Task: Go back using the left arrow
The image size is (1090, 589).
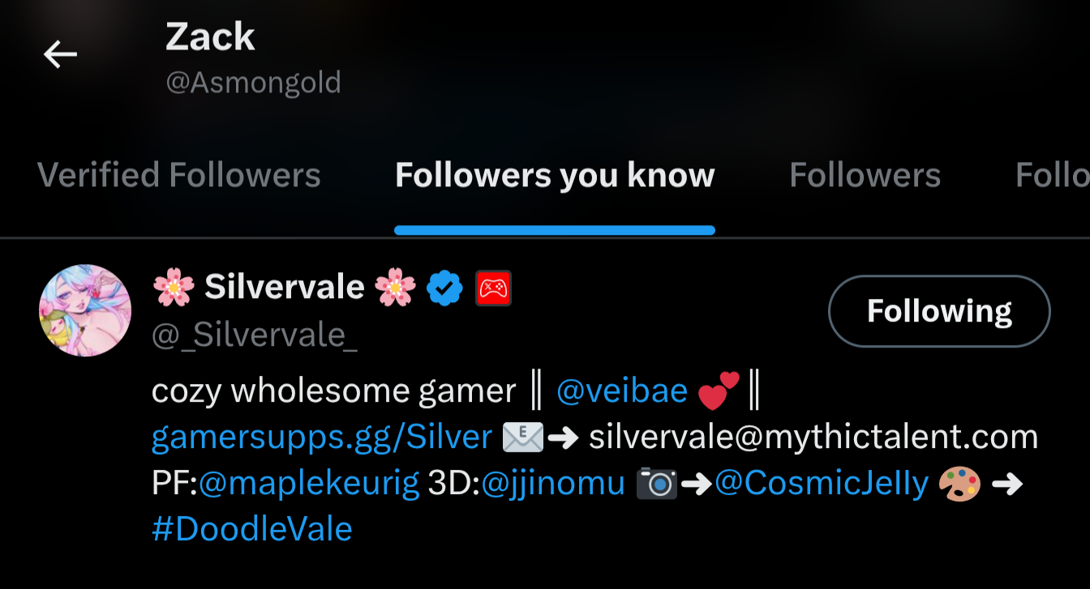Action: (x=60, y=55)
